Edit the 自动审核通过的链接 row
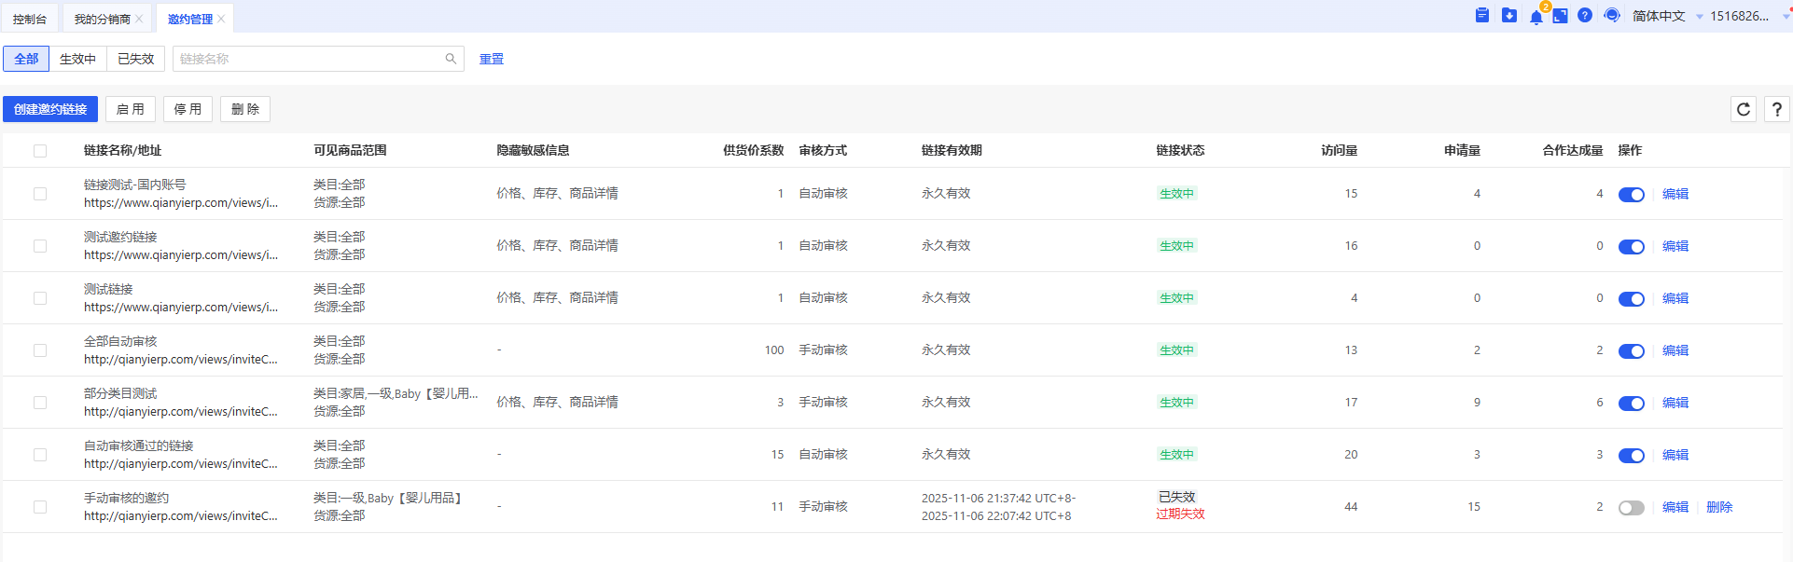 click(1675, 455)
